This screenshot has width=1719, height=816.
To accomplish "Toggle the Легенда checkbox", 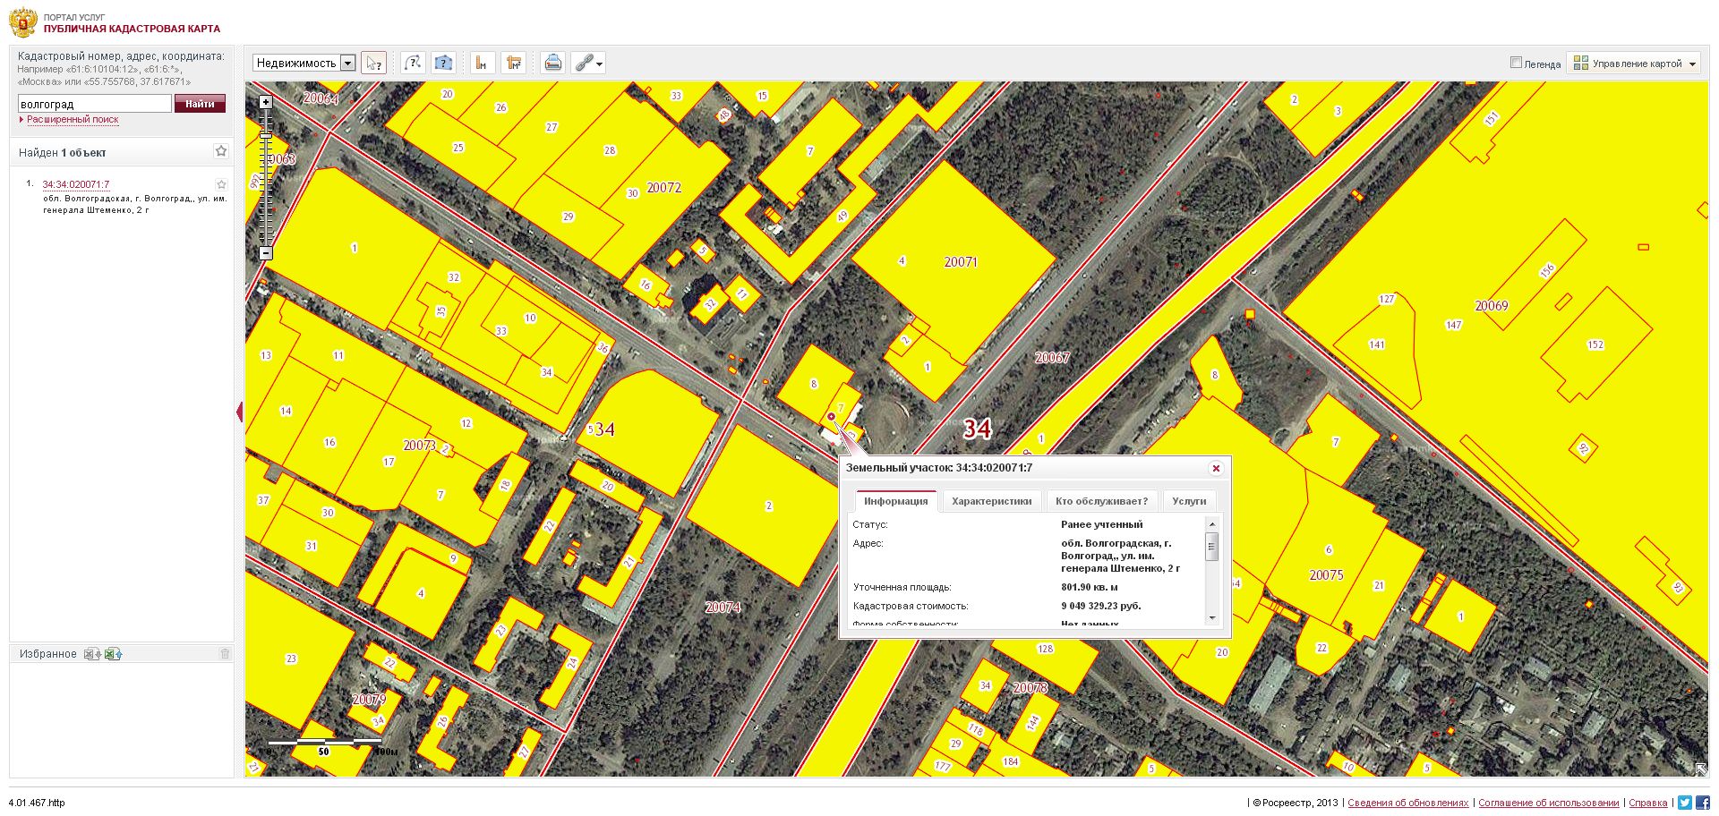I will tap(1516, 63).
